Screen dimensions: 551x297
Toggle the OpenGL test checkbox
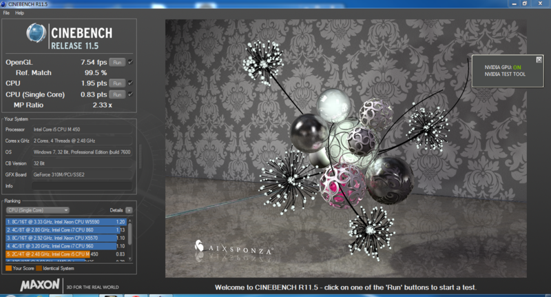coord(130,62)
